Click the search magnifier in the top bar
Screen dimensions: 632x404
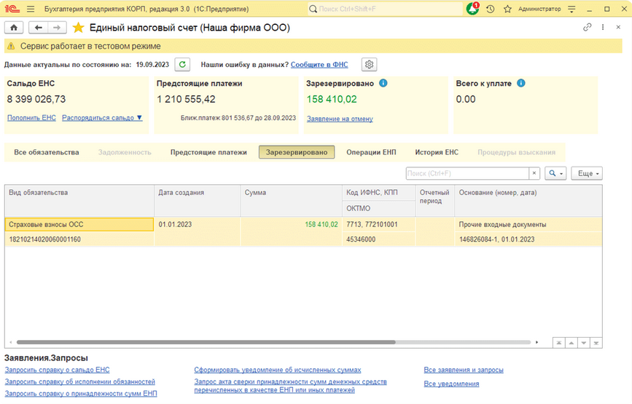(313, 9)
